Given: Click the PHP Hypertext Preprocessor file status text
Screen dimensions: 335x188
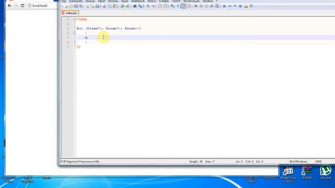Looking at the screenshot, I should (80, 161).
